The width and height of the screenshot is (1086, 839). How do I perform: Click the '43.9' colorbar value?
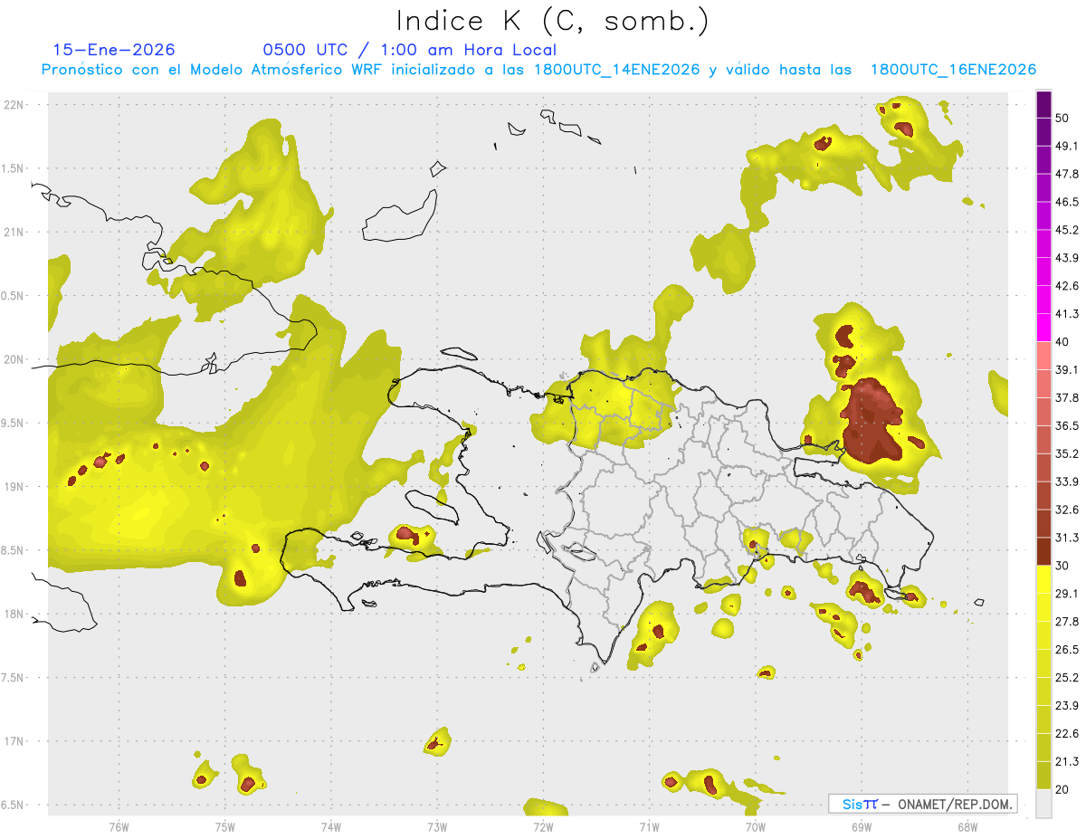(1067, 258)
